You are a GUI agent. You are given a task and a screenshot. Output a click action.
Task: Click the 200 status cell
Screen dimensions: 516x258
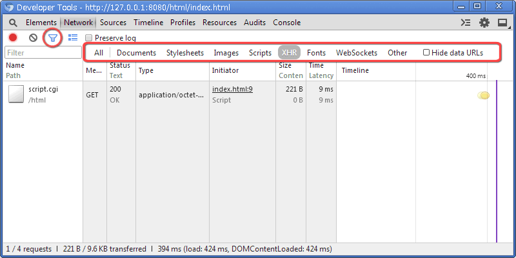click(x=115, y=89)
